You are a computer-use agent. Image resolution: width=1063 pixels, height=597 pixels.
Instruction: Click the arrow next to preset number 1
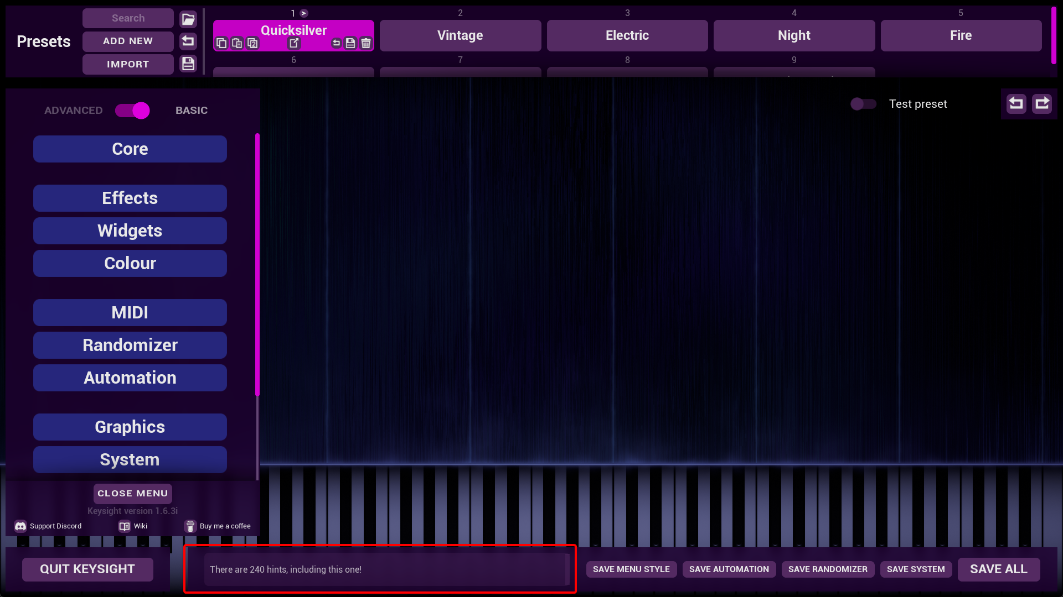(x=304, y=13)
